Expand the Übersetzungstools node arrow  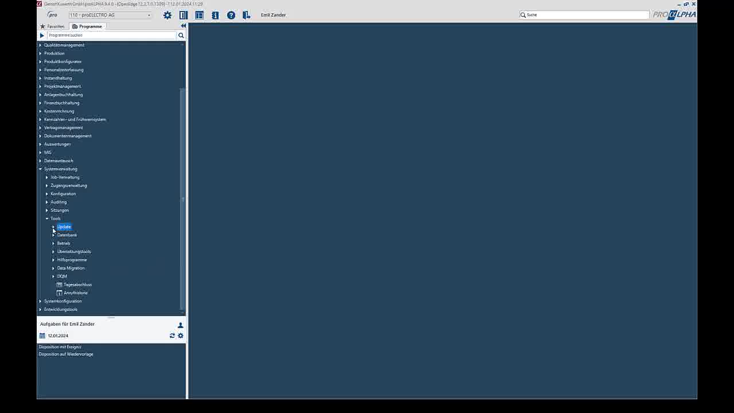[53, 252]
